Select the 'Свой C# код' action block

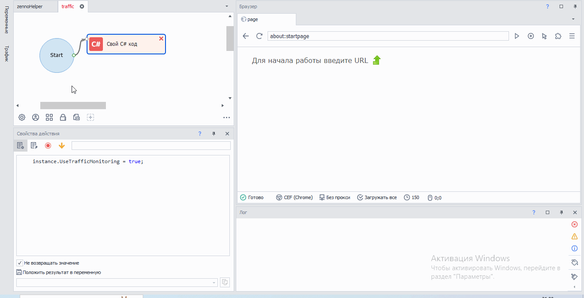pyautogui.click(x=126, y=44)
